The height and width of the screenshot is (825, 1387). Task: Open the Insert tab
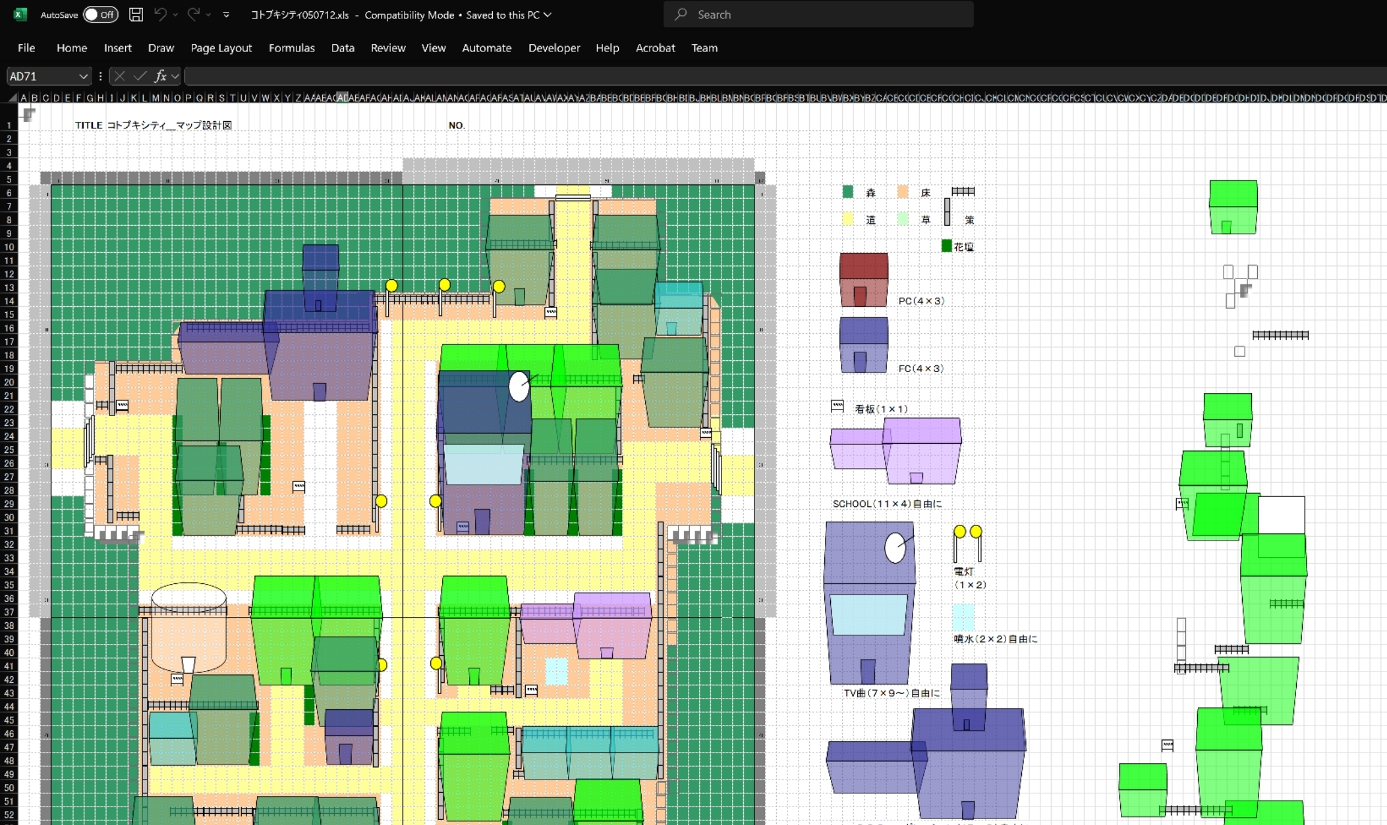click(118, 47)
